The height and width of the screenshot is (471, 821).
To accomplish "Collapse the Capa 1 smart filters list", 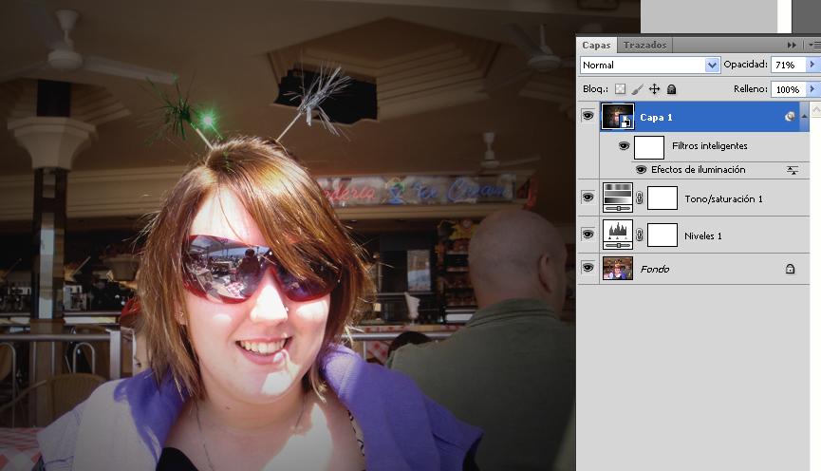I will 805,116.
